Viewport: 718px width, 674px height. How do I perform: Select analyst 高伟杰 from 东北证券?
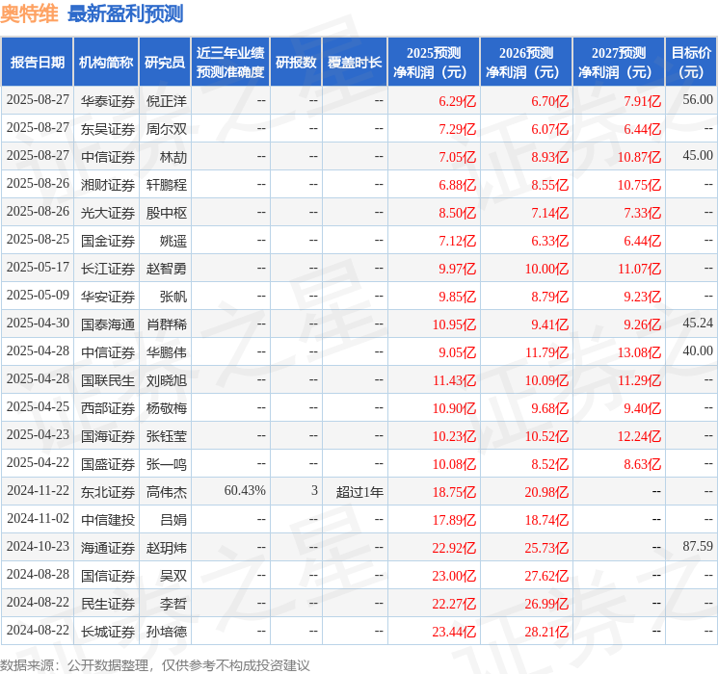(x=166, y=492)
